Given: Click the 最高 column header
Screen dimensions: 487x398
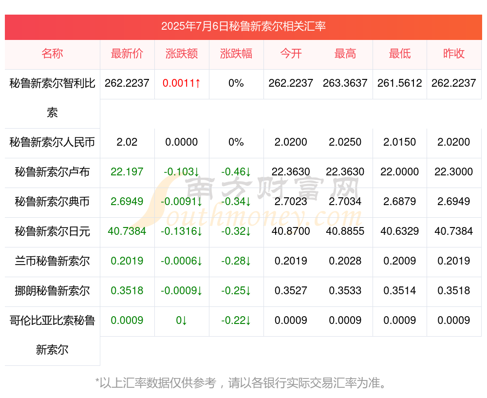Looking at the screenshot, I should point(345,54).
